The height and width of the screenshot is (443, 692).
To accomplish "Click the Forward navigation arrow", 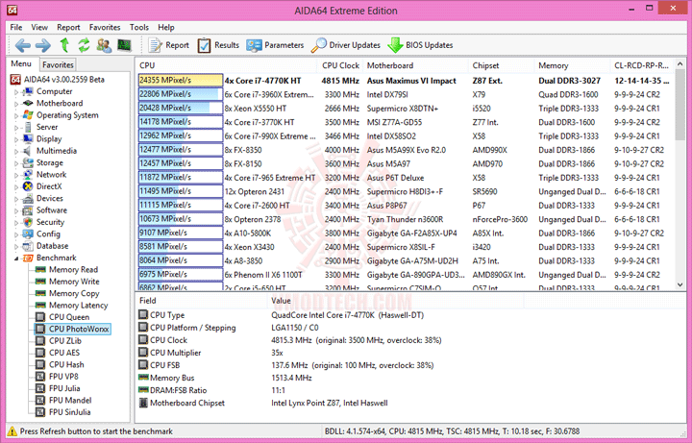I will pos(43,45).
